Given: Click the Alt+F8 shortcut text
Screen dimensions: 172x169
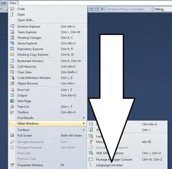Looking at the screenshot, I should [x=146, y=142].
